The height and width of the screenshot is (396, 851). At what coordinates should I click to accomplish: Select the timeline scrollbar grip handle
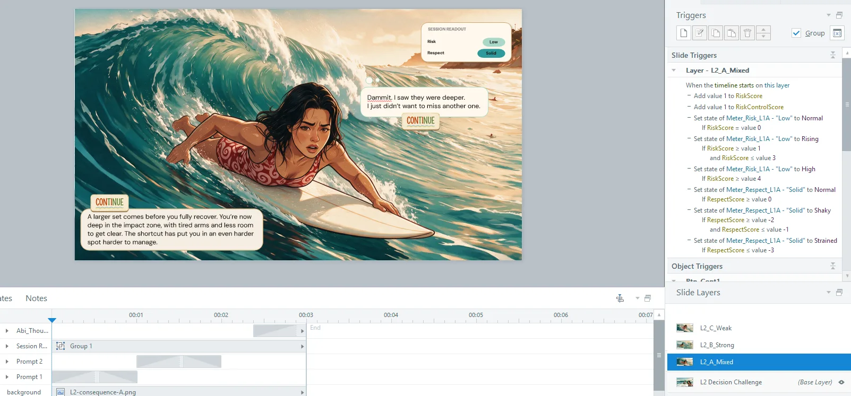click(659, 355)
